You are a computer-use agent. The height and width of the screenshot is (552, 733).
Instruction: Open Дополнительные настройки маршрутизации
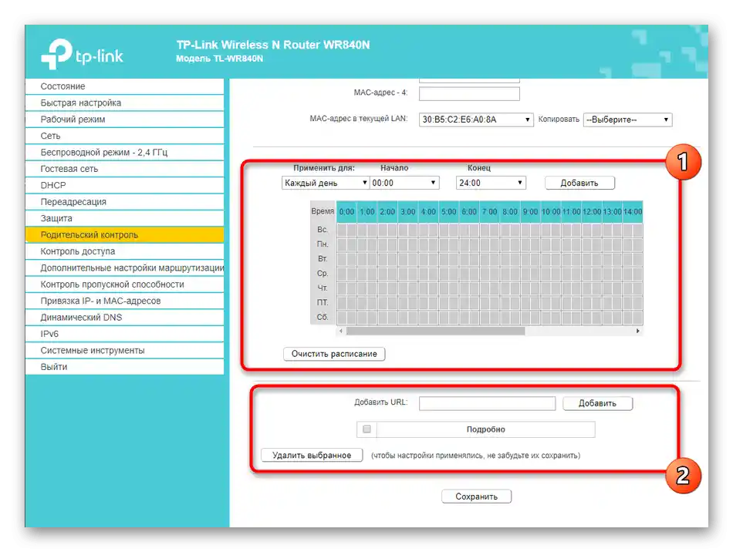click(x=125, y=268)
